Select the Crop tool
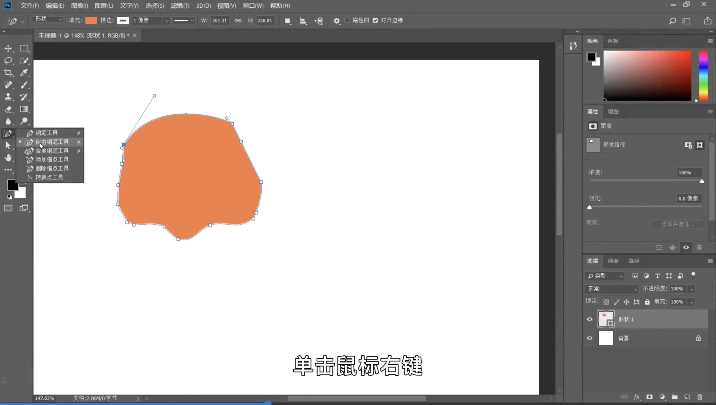This screenshot has height=405, width=716. (x=8, y=73)
